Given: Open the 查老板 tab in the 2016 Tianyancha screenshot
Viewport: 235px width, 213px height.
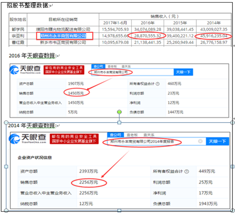Looking at the screenshot, I should [x=112, y=67].
